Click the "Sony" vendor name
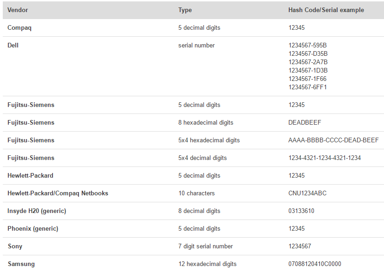 pos(15,246)
